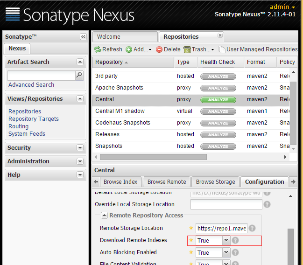Open the Browse Storage tab
This screenshot has width=303, height=265.
point(216,182)
